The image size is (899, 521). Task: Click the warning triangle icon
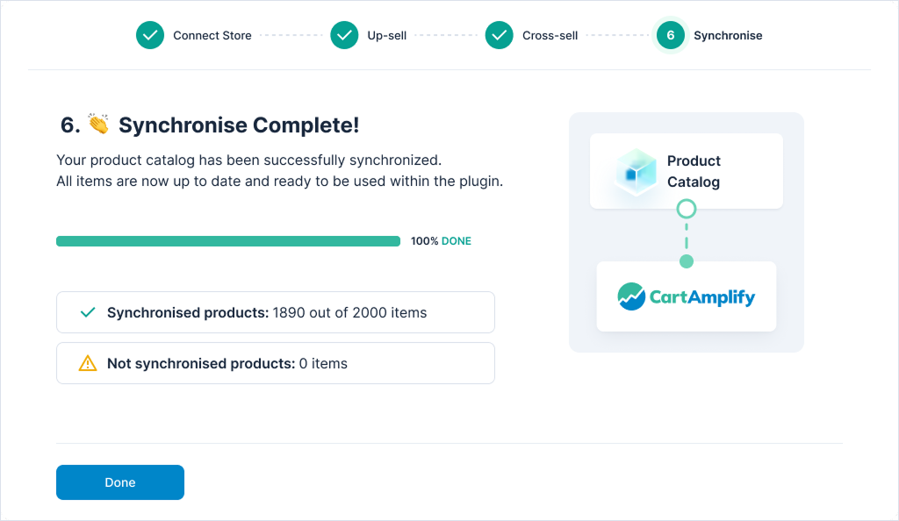click(87, 363)
